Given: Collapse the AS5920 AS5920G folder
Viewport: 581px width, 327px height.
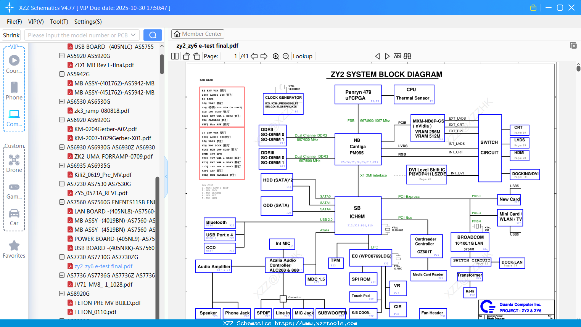Looking at the screenshot, I should (x=62, y=56).
